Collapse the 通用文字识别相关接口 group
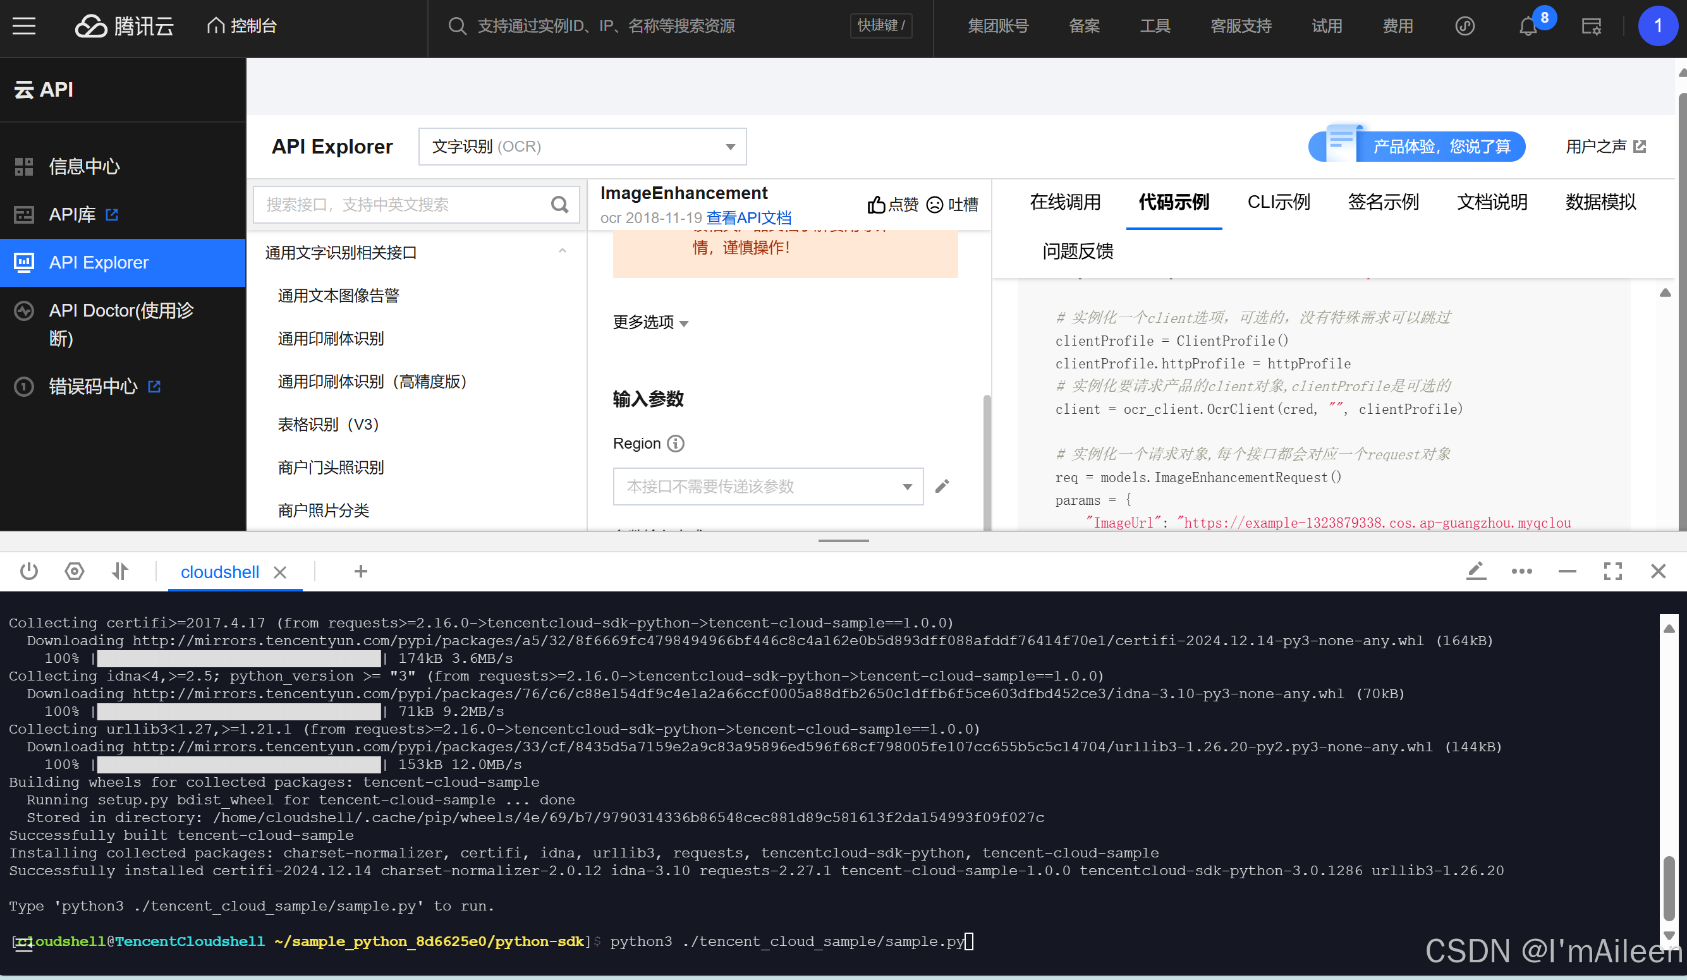The width and height of the screenshot is (1687, 980). [x=563, y=251]
